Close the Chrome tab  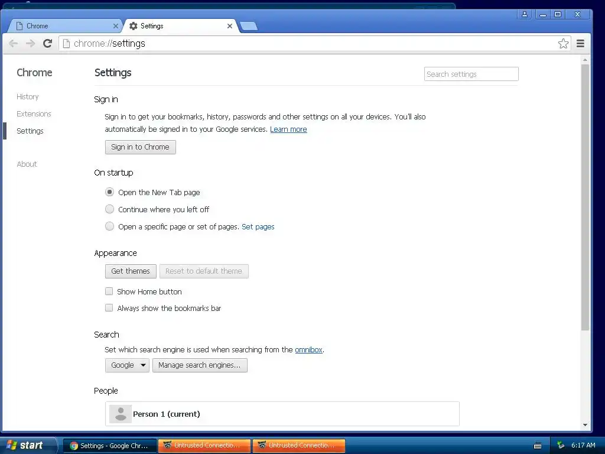pyautogui.click(x=115, y=26)
